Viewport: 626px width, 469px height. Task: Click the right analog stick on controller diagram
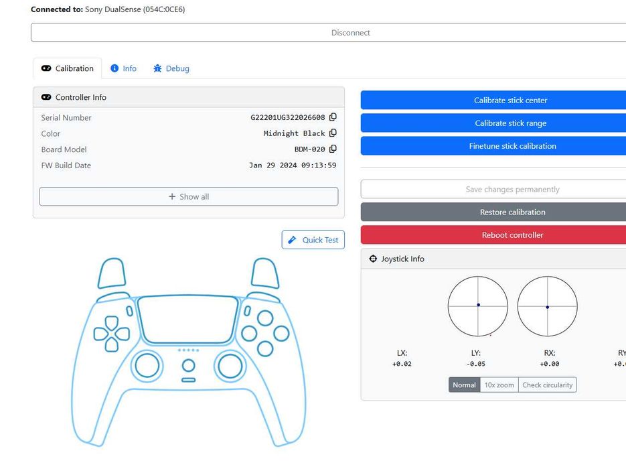coord(230,366)
